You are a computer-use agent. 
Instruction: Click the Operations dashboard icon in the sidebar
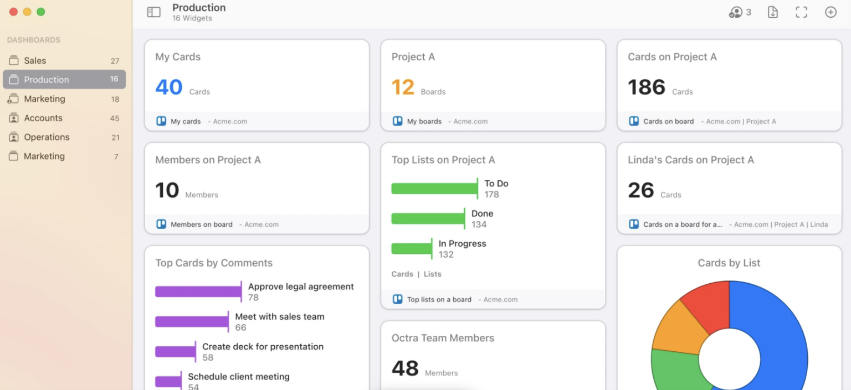(x=13, y=137)
